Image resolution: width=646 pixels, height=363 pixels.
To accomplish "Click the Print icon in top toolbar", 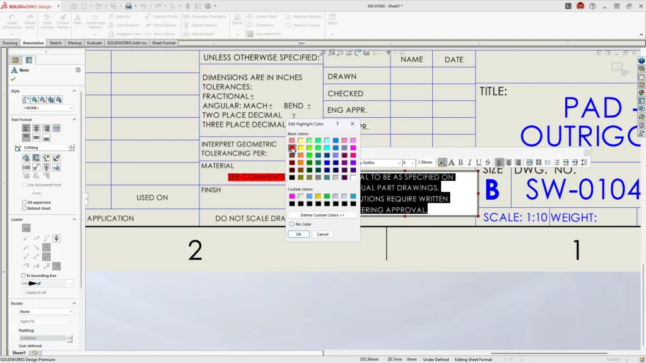I will point(128,6).
